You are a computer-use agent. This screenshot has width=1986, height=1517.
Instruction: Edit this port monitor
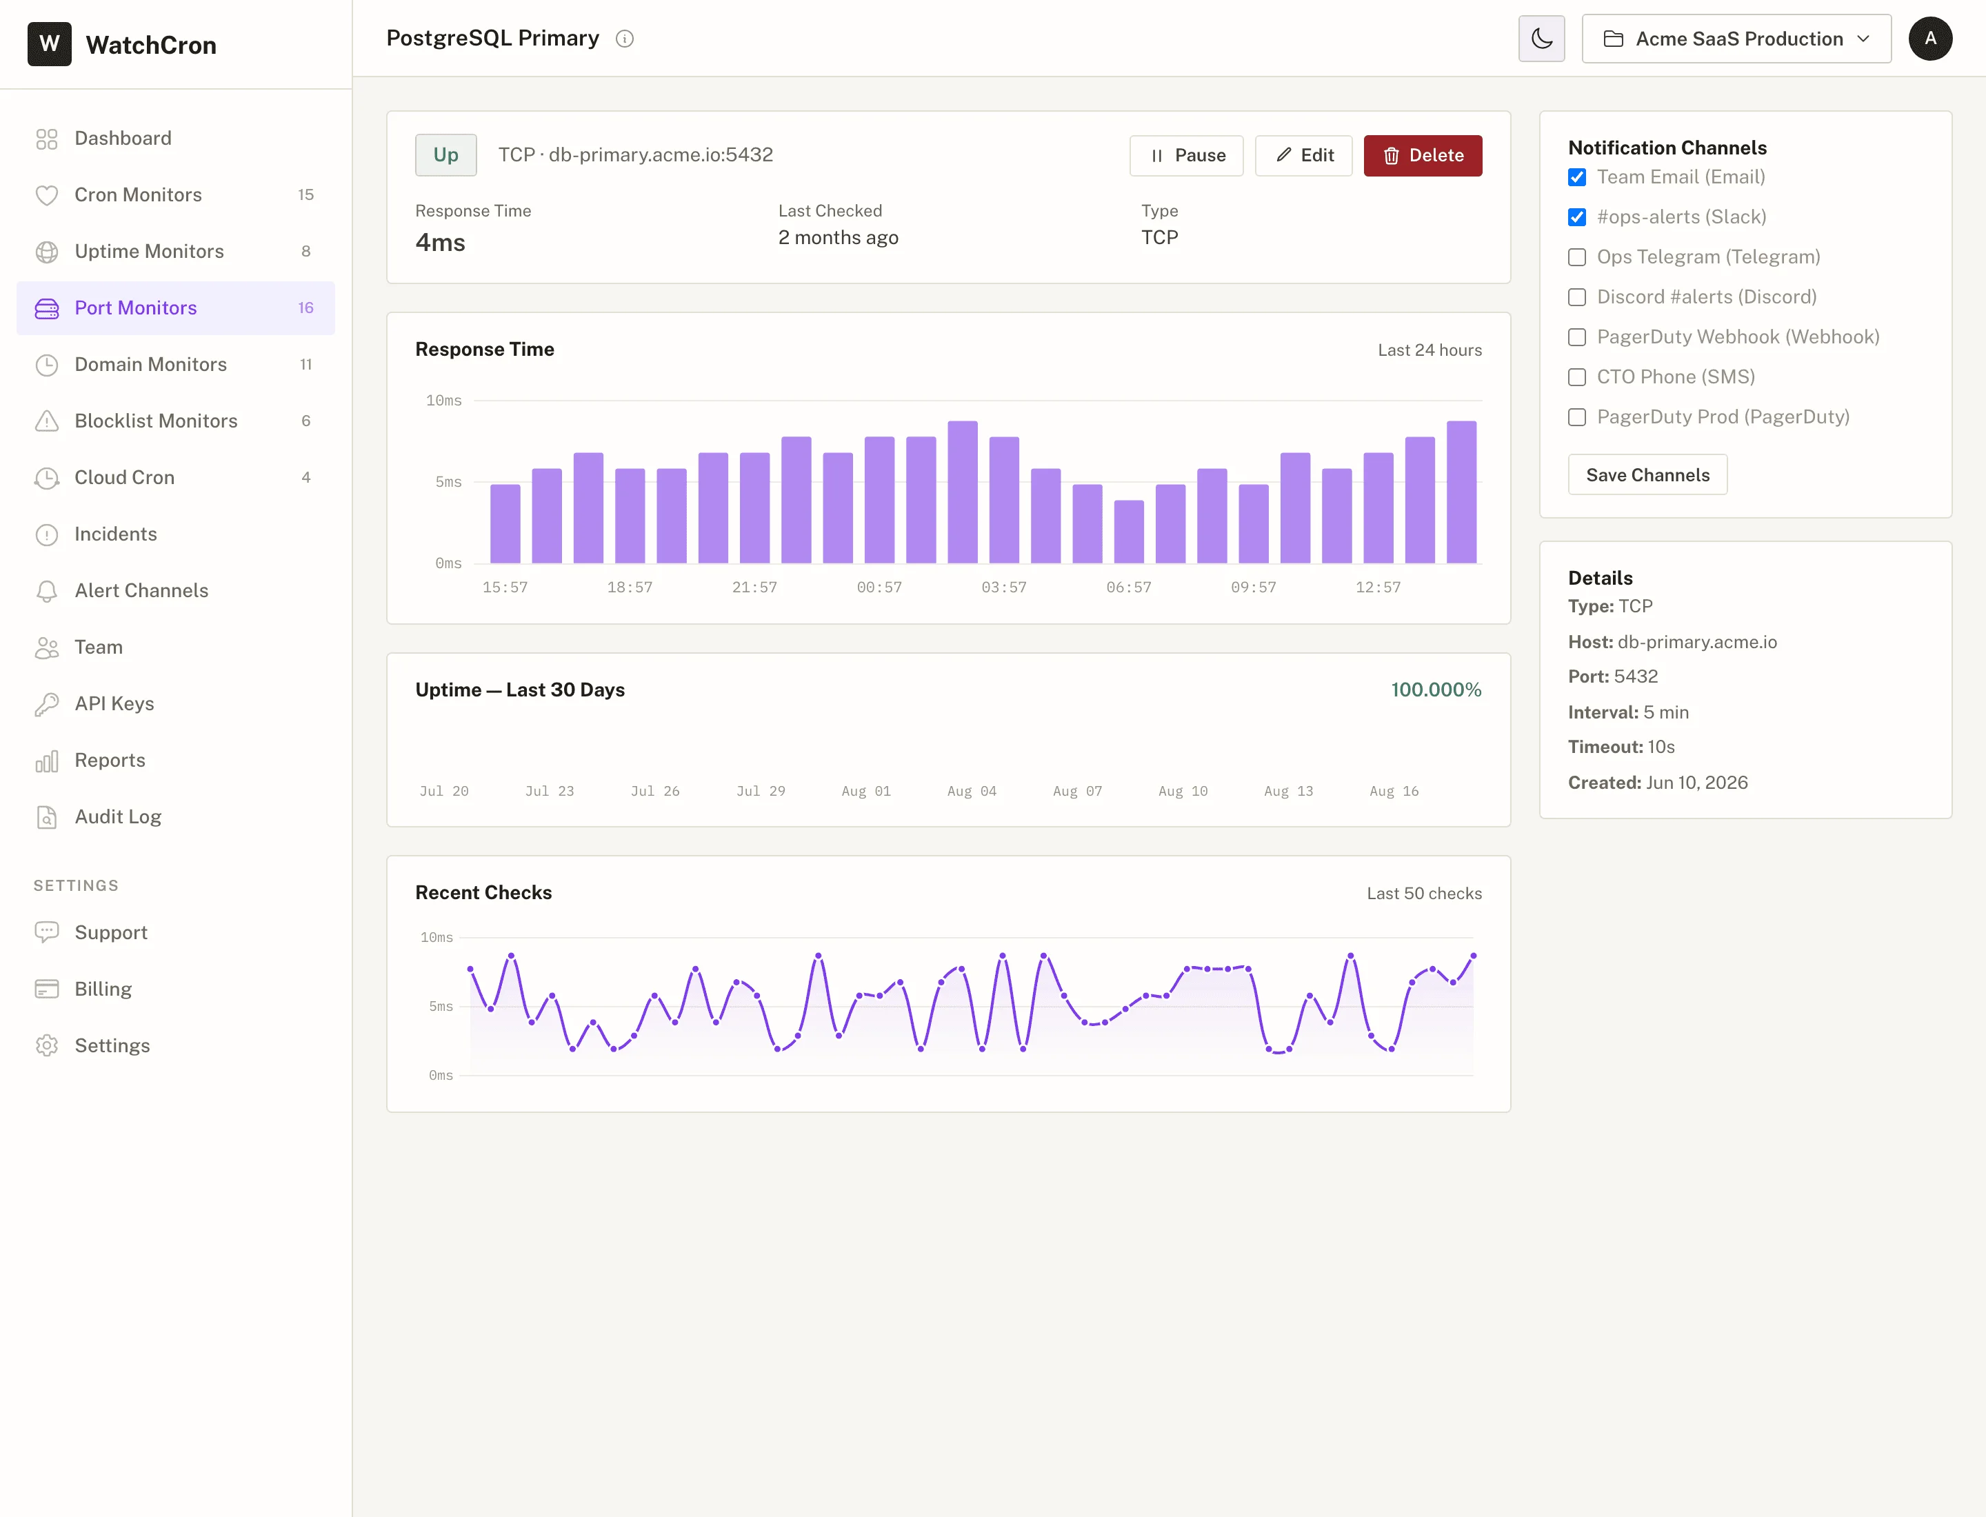pyautogui.click(x=1303, y=155)
